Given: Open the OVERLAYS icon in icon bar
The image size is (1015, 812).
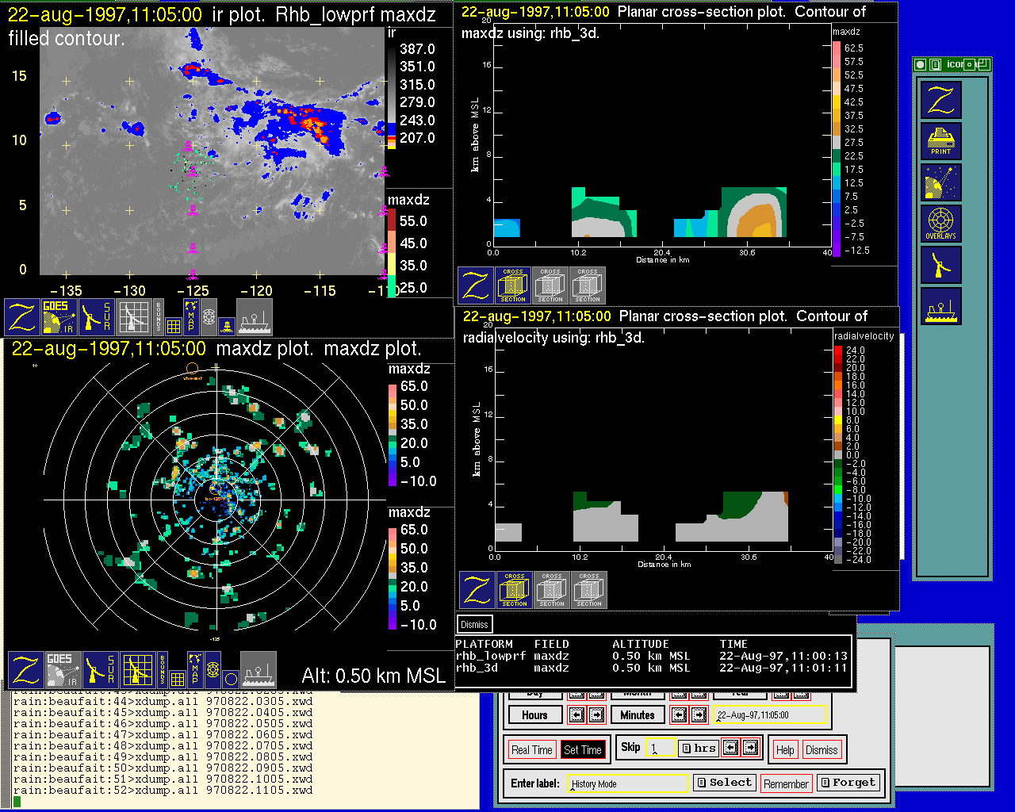Looking at the screenshot, I should pos(940,224).
